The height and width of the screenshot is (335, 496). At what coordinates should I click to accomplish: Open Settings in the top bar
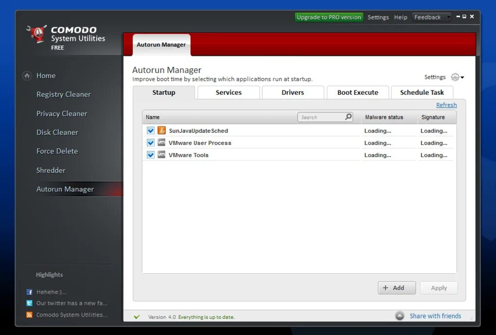(x=378, y=18)
